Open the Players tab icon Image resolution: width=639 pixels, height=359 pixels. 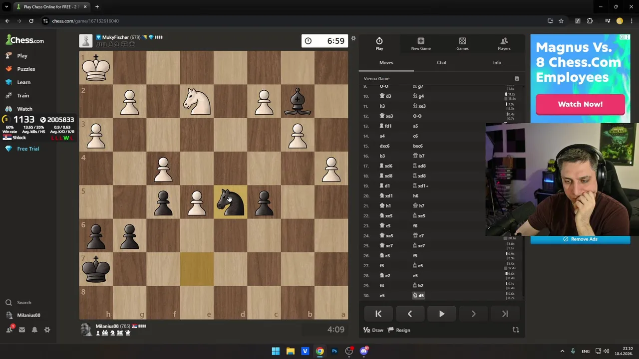[x=504, y=43]
